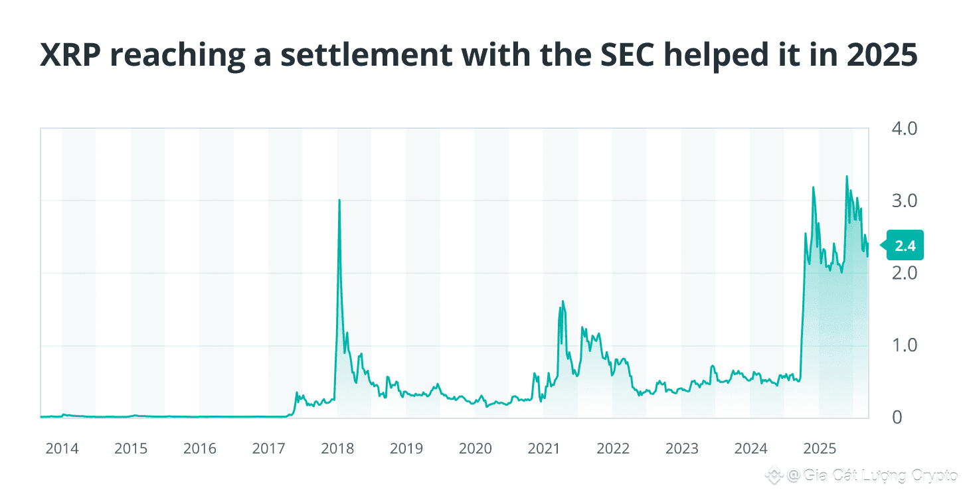Click the Binance logo in the watermark

(x=773, y=475)
